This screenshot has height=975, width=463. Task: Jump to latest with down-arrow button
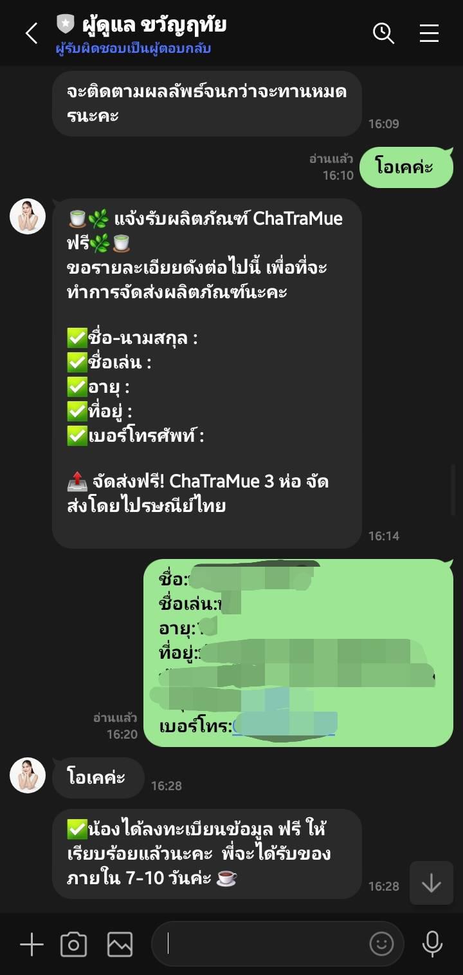(x=431, y=883)
